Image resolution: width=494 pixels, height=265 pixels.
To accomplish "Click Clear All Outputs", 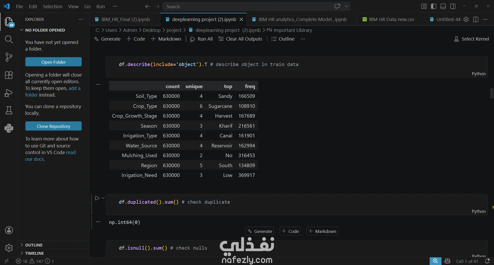I will pos(240,39).
